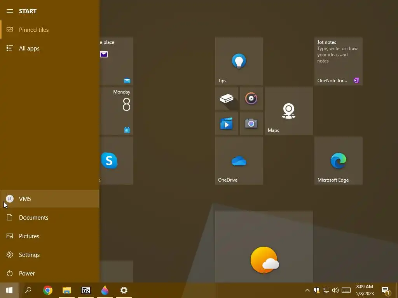Open the OneDrive tile
The height and width of the screenshot is (298, 398).
pos(239,161)
